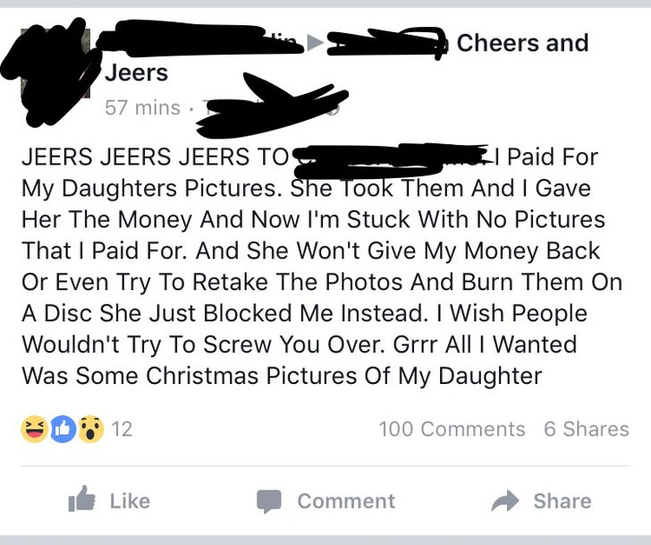Click the thumbs-up Like icon
Viewport: 651px width, 545px height.
pyautogui.click(x=81, y=498)
